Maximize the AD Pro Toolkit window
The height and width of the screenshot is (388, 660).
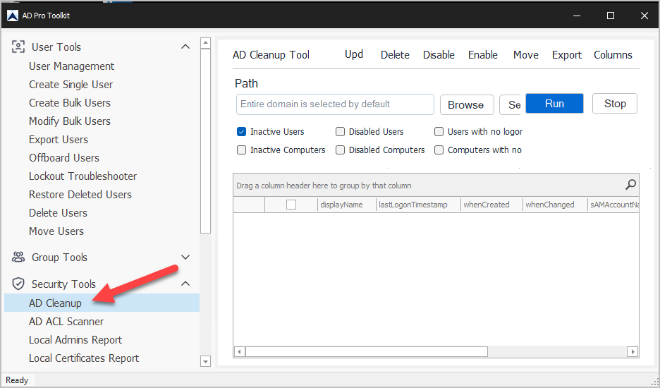pos(611,16)
